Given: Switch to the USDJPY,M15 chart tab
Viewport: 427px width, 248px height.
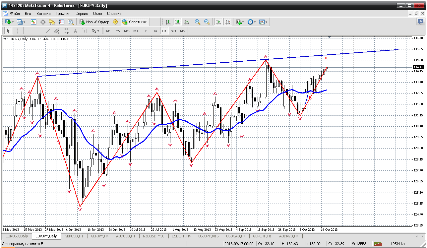Looking at the screenshot, I should 209,236.
